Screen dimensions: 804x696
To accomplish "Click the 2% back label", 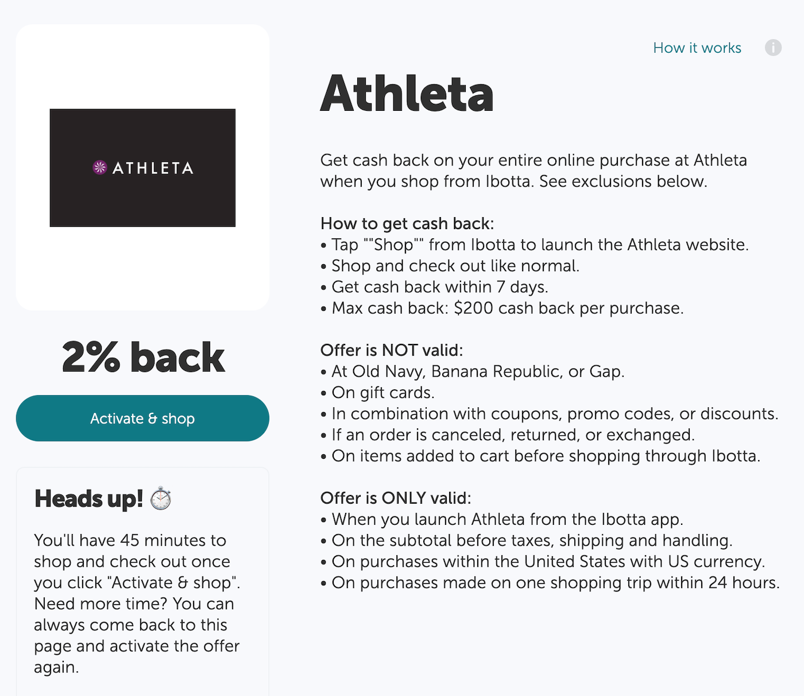I will (x=143, y=356).
